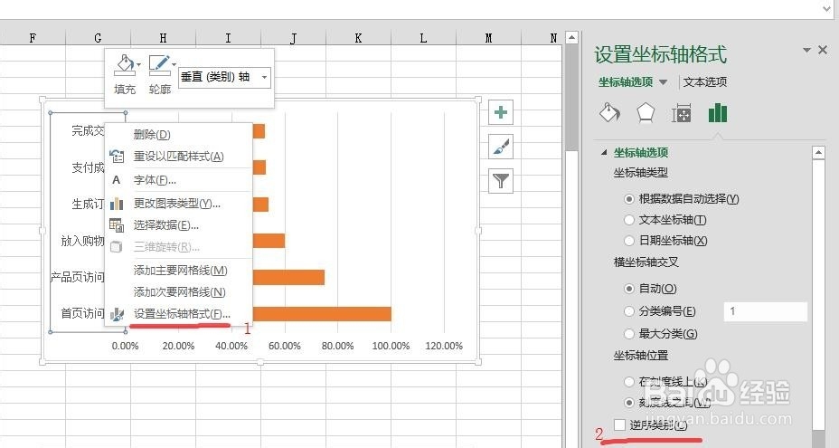The width and height of the screenshot is (839, 448).
Task: Open the Axis Options bar chart tab icon
Action: [x=717, y=113]
